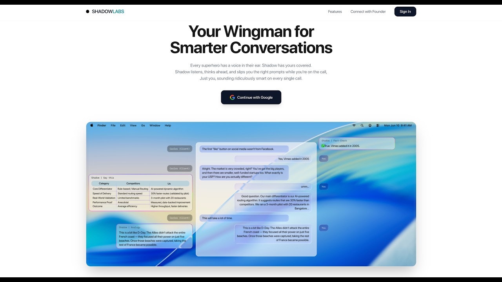Go to the Features link
The height and width of the screenshot is (282, 502).
pyautogui.click(x=335, y=11)
